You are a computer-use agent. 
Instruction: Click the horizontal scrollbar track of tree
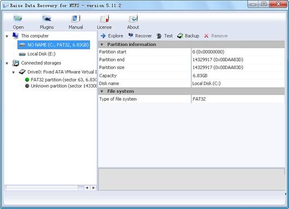(x=44, y=188)
